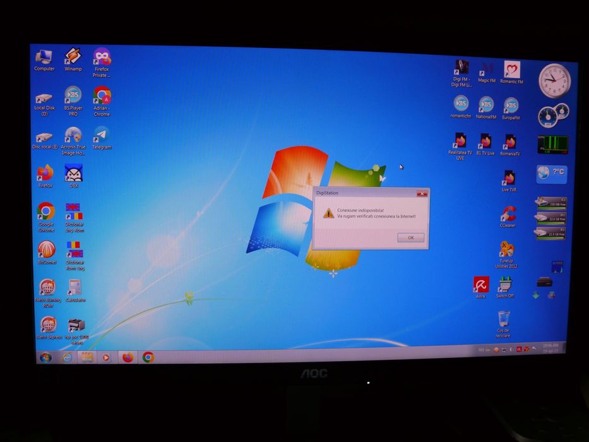Open Chrome from the taskbar
The height and width of the screenshot is (442, 589).
pyautogui.click(x=148, y=357)
